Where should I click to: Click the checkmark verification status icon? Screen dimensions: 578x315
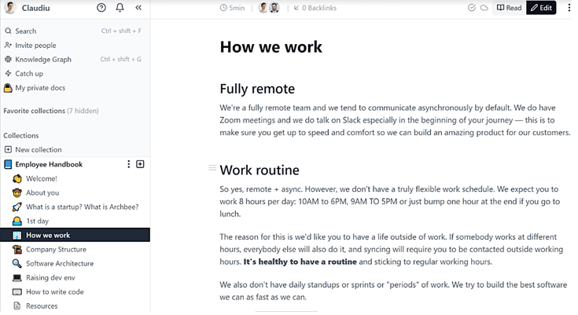472,8
